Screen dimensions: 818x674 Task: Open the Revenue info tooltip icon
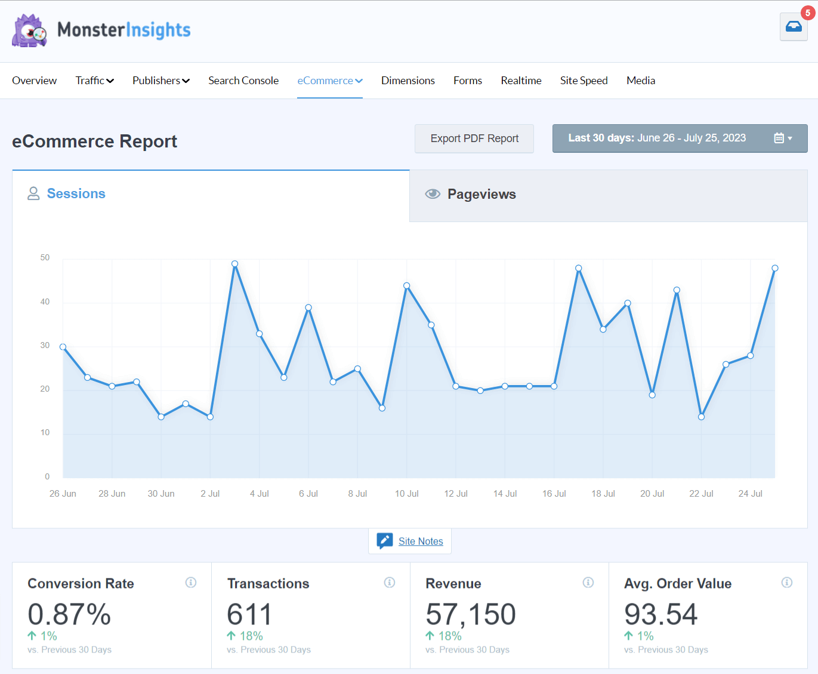[x=588, y=582]
